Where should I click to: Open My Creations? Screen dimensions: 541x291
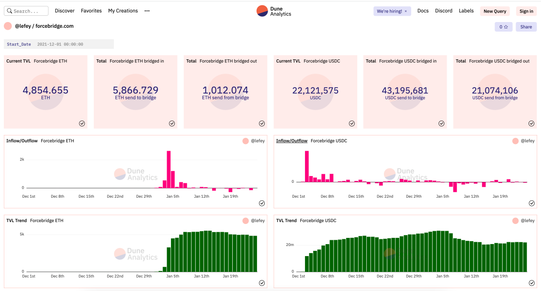[x=123, y=11]
